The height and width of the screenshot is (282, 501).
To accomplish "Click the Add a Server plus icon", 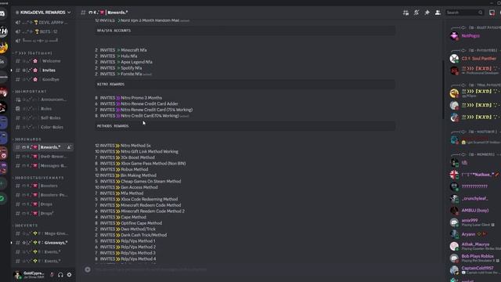I will [x=2, y=183].
